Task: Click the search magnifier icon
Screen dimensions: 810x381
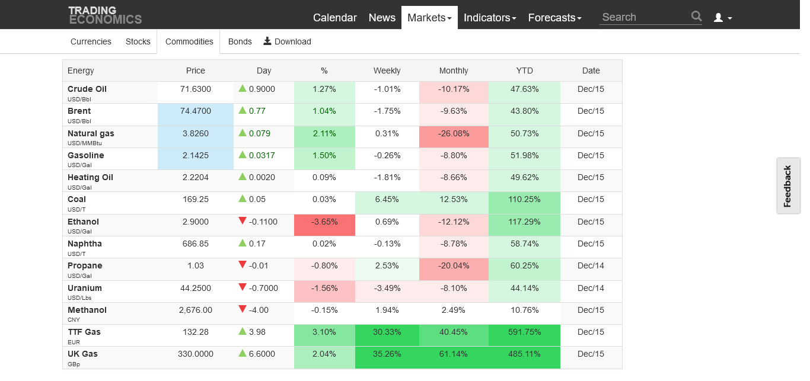Action: (696, 17)
